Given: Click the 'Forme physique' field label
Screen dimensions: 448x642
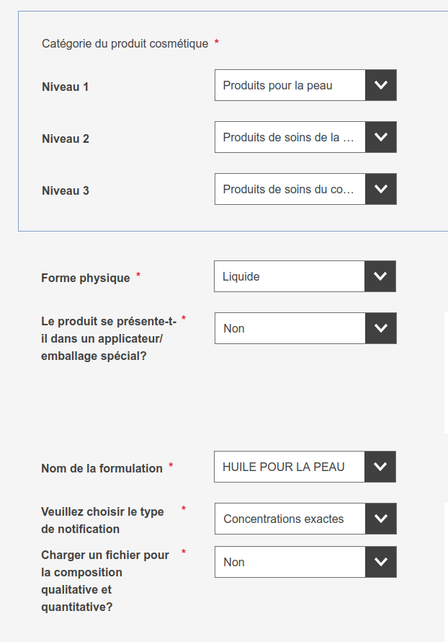Looking at the screenshot, I should (x=86, y=278).
